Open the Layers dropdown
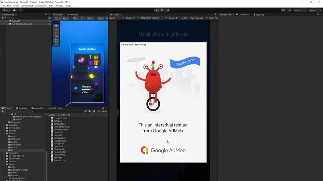The height and width of the screenshot is (181, 323). [300, 10]
